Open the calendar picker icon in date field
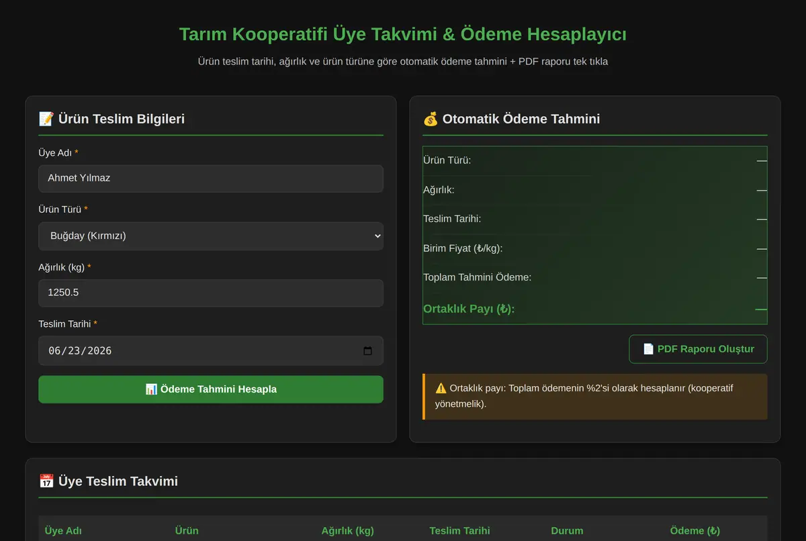 [367, 351]
